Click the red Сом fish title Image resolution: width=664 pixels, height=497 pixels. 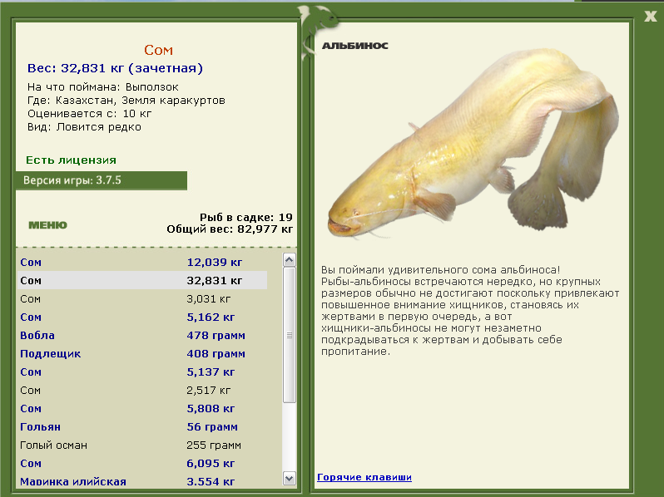coord(158,50)
